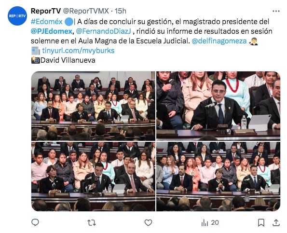Visit the @PJEdomex mention
The image size is (287, 233).
52,31
